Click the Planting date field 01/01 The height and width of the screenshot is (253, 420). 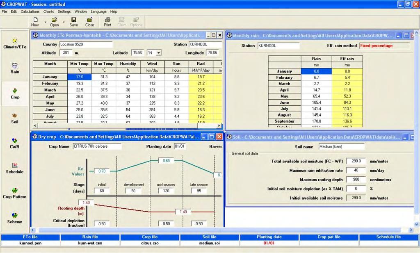[180, 146]
